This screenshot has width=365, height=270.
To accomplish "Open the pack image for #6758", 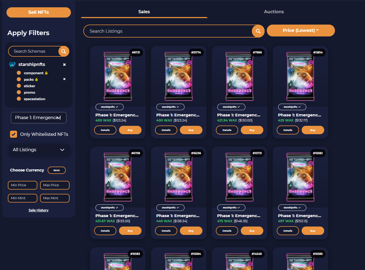I will pyautogui.click(x=118, y=177).
